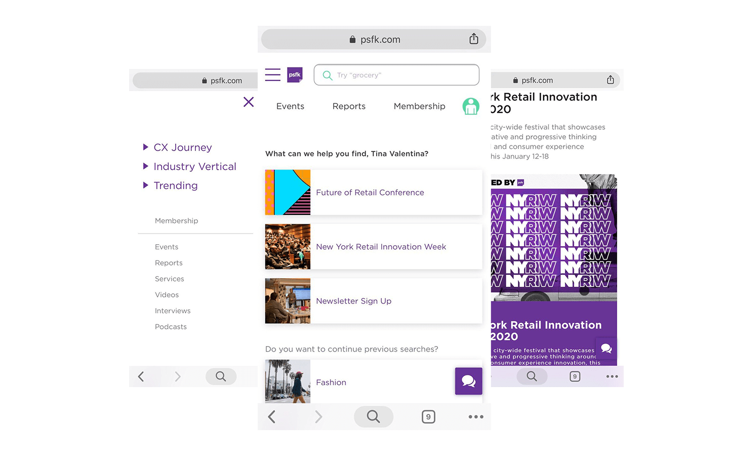Select Reports in center top navigation
The height and width of the screenshot is (456, 729).
tap(349, 106)
